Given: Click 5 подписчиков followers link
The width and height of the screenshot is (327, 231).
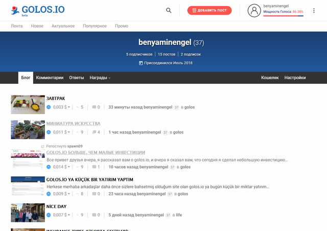Looking at the screenshot, I should tap(139, 54).
